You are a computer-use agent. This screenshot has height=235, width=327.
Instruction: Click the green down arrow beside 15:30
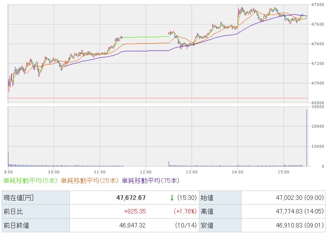172,197
